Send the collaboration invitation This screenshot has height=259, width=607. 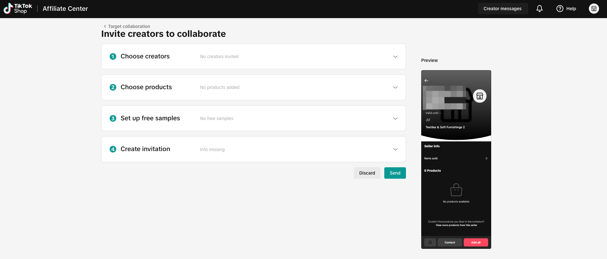[x=395, y=173]
